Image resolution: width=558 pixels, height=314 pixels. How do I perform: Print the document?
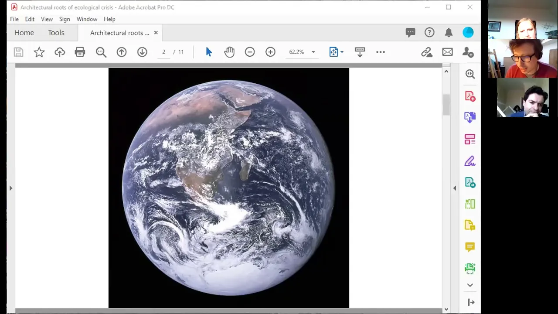80,52
